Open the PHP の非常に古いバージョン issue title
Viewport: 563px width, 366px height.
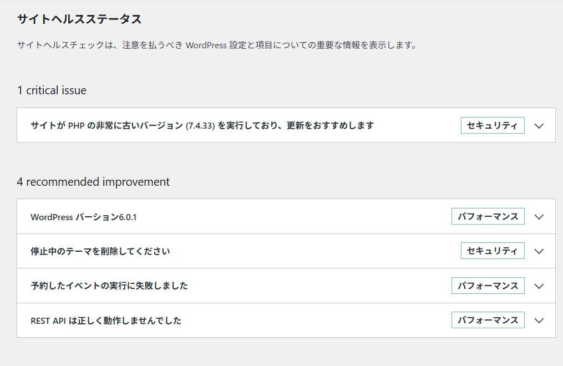(202, 125)
